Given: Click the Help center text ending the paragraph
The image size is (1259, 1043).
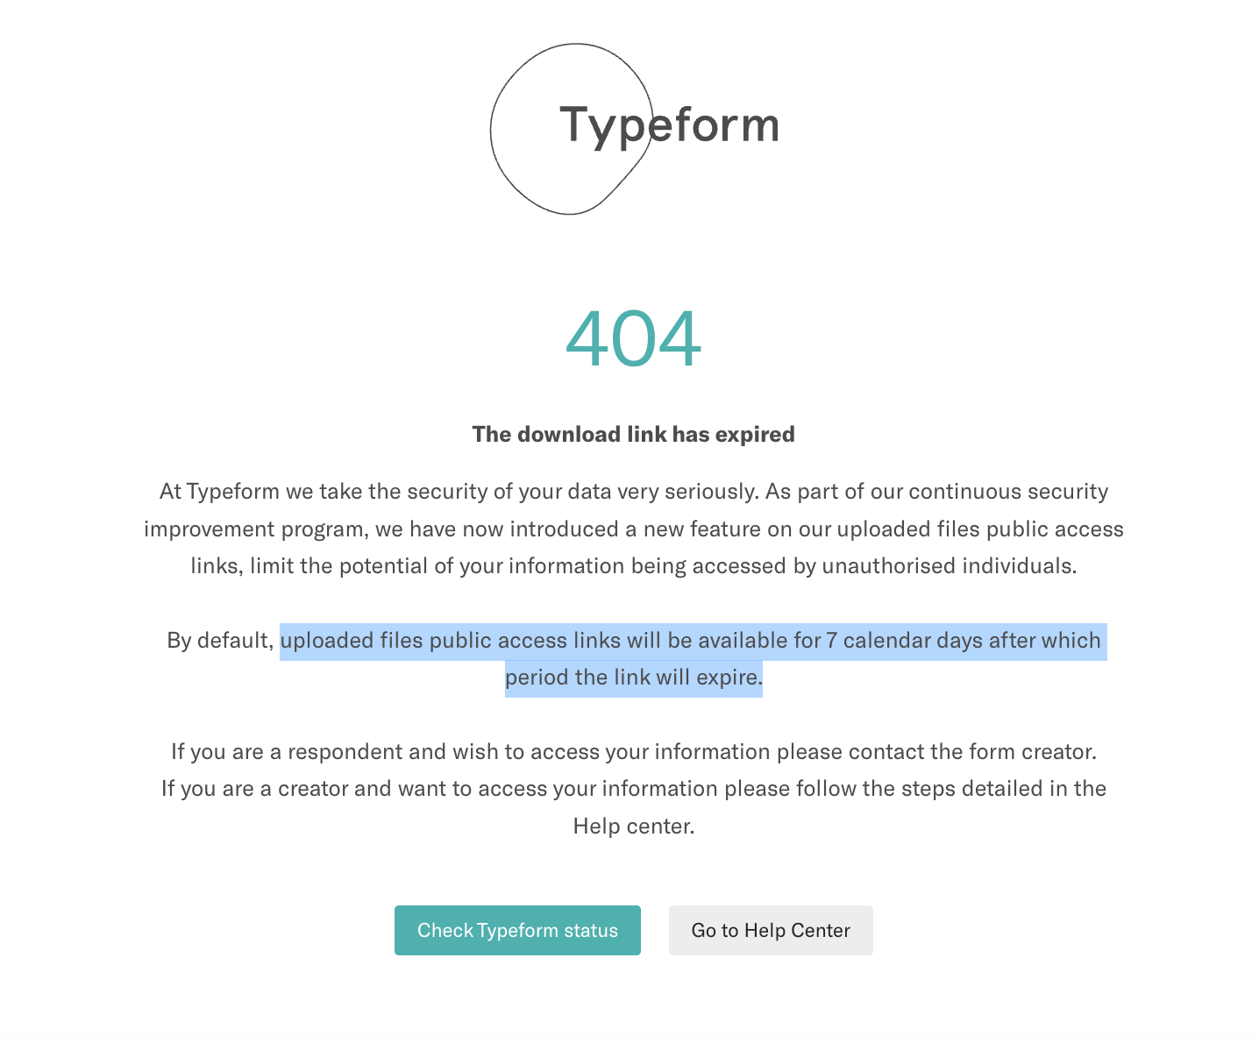Looking at the screenshot, I should 633,826.
